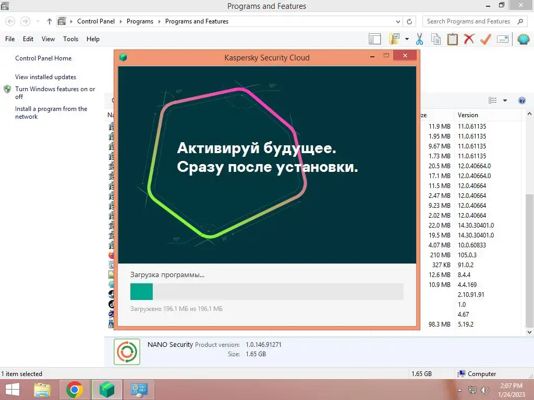Screen dimensions: 534x400
Task: Open the view options dropdown arrow
Action: (x=505, y=101)
